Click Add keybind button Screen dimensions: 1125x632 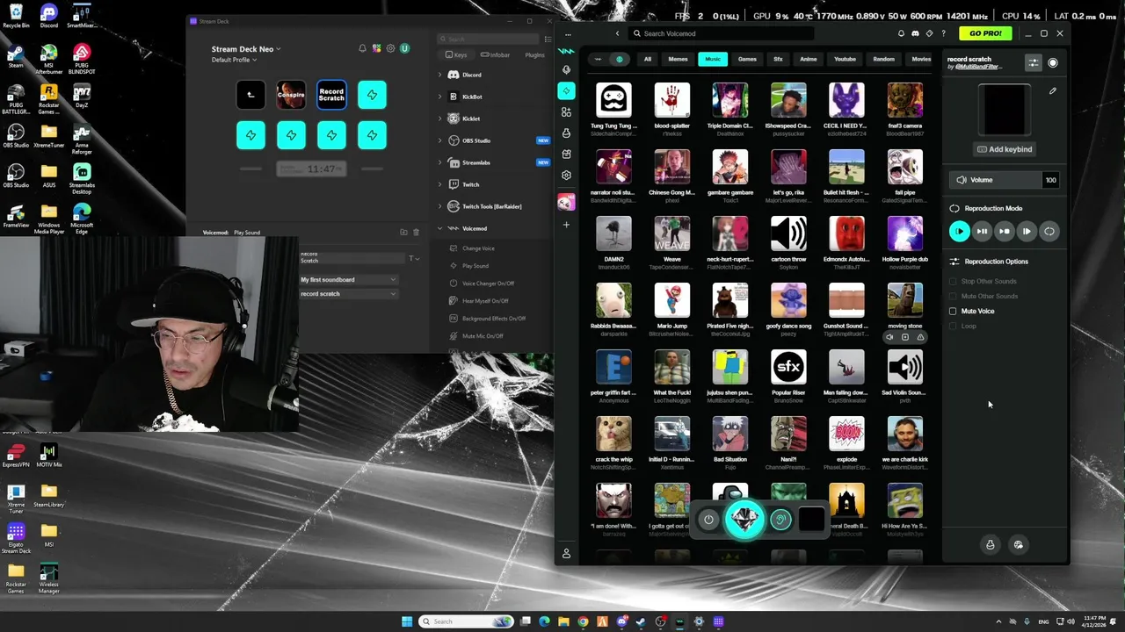click(x=1005, y=149)
